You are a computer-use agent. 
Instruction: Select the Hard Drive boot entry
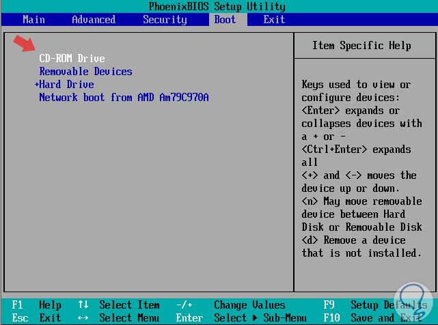pyautogui.click(x=66, y=84)
